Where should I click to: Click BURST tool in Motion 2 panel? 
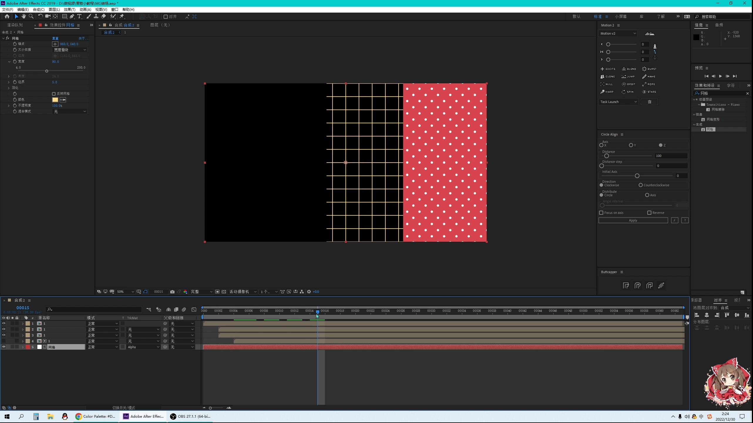pyautogui.click(x=649, y=69)
